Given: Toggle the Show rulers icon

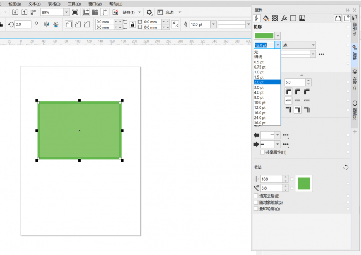Looking at the screenshot, I should (x=86, y=12).
